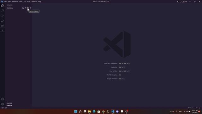Click New File icon in Explorer

pyautogui.click(x=23, y=8)
